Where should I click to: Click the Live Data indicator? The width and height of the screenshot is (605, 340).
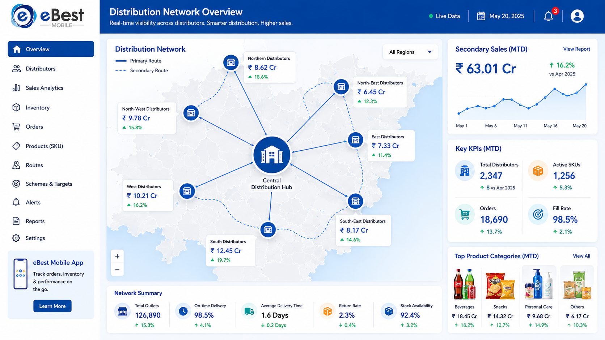tap(444, 16)
